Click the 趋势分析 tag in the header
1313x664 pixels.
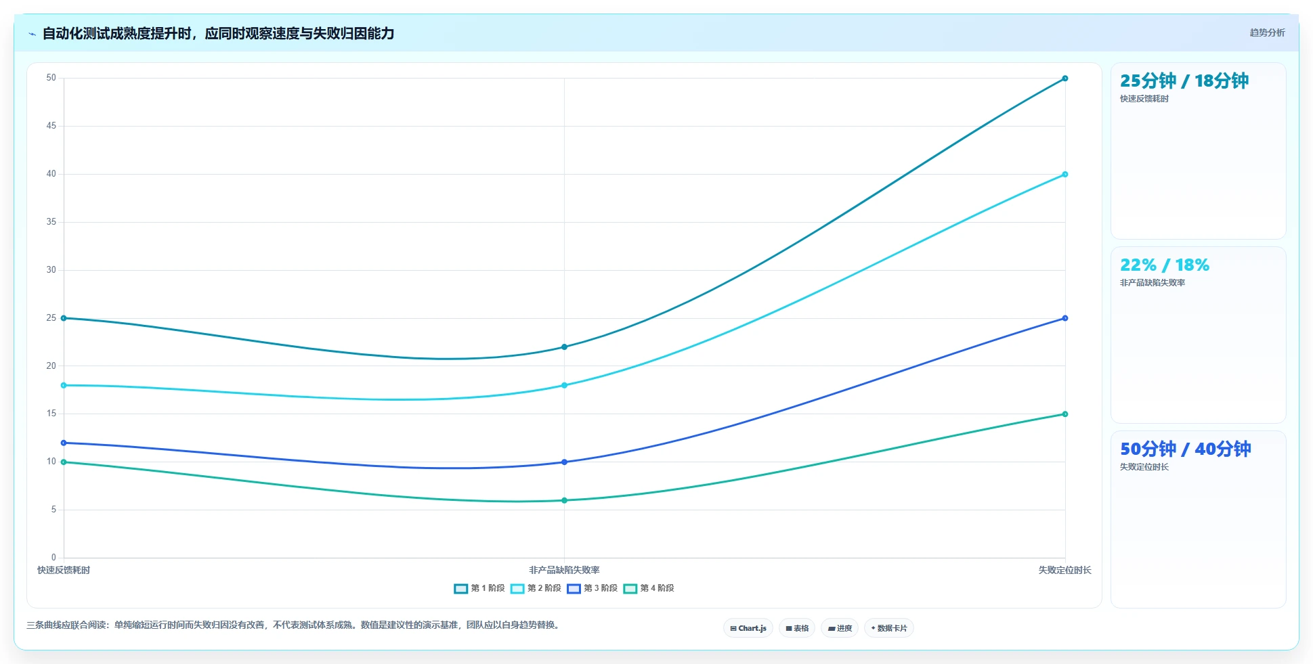[x=1267, y=32]
